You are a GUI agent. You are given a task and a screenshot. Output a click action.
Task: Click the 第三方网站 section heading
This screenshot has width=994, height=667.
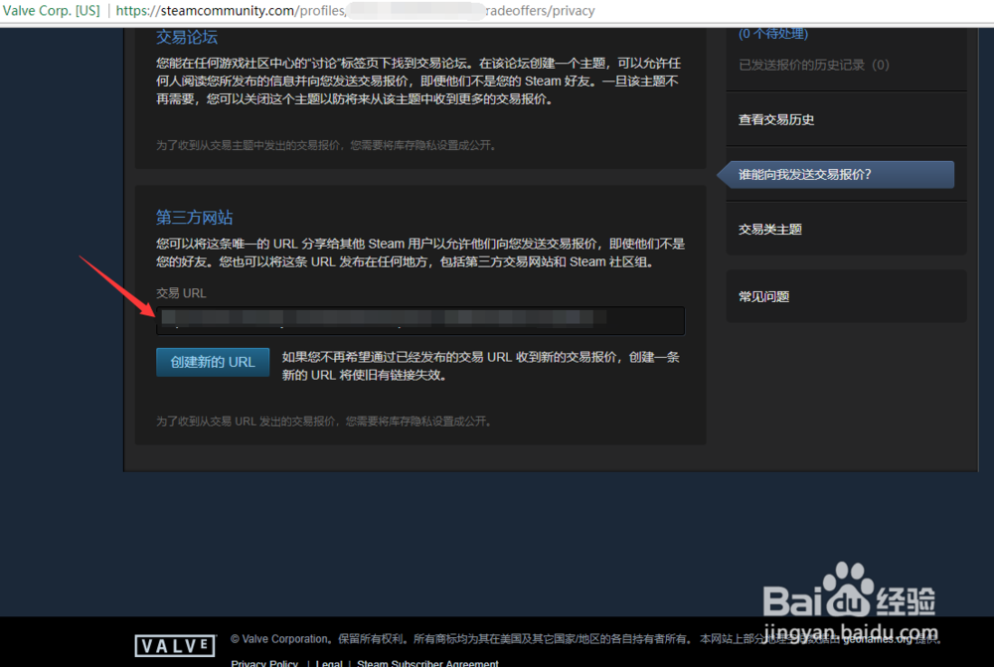pos(193,218)
